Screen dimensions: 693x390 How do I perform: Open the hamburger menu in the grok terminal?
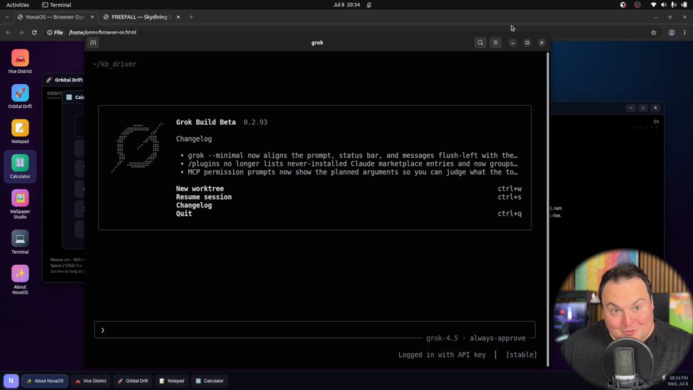click(x=495, y=43)
